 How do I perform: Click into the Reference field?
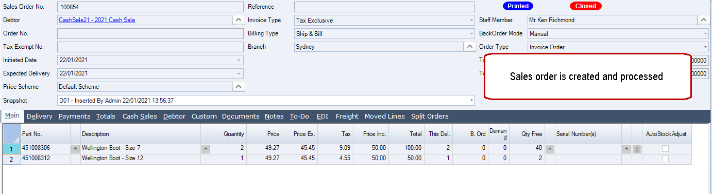click(384, 7)
